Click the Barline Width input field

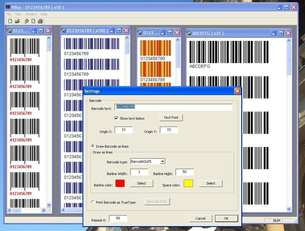tap(139, 172)
